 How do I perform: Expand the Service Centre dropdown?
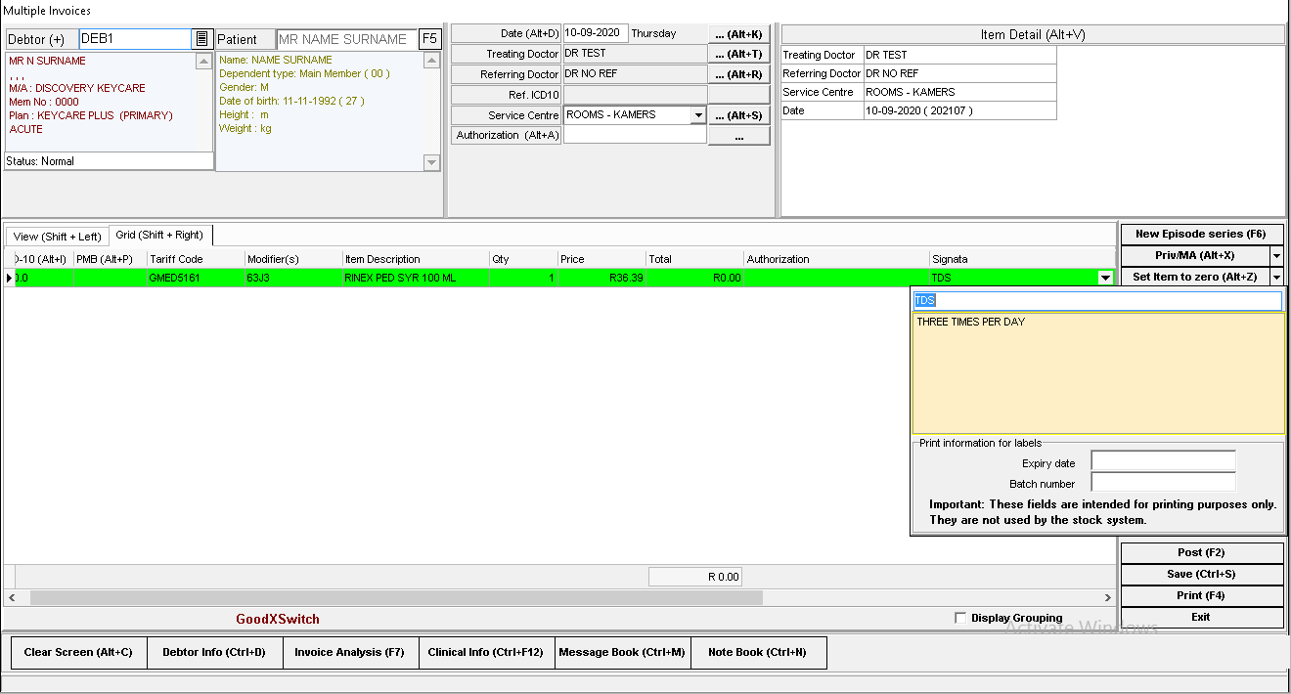point(697,115)
